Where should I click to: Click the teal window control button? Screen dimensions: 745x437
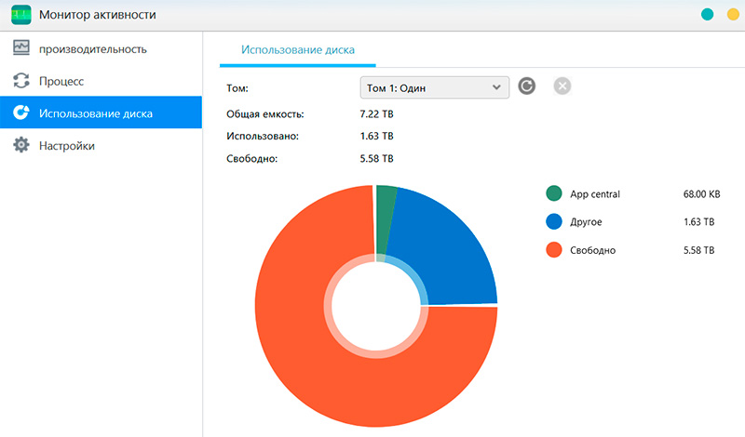[707, 15]
